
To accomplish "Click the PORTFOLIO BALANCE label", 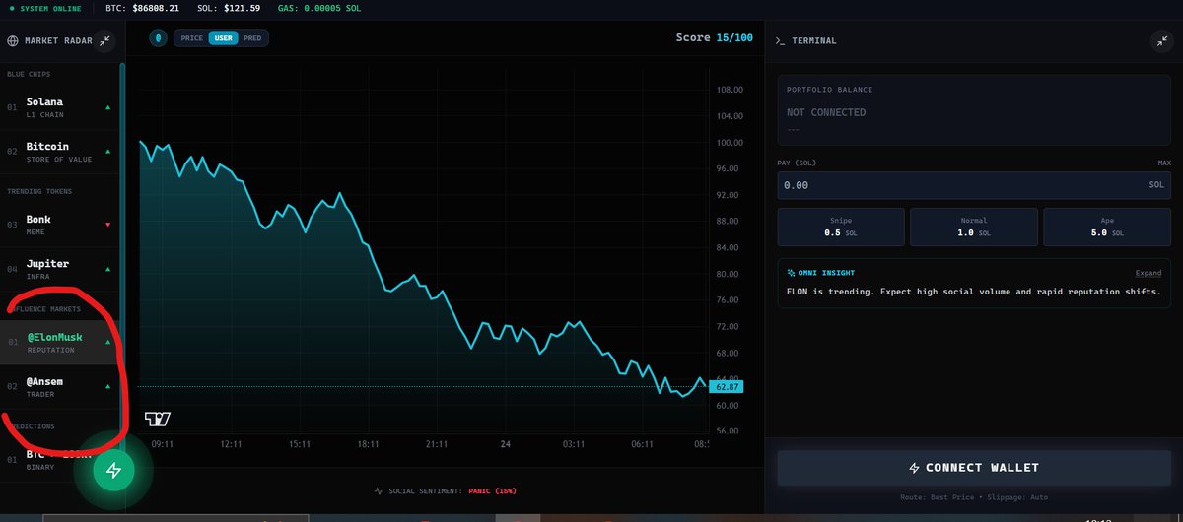I will click(x=829, y=90).
